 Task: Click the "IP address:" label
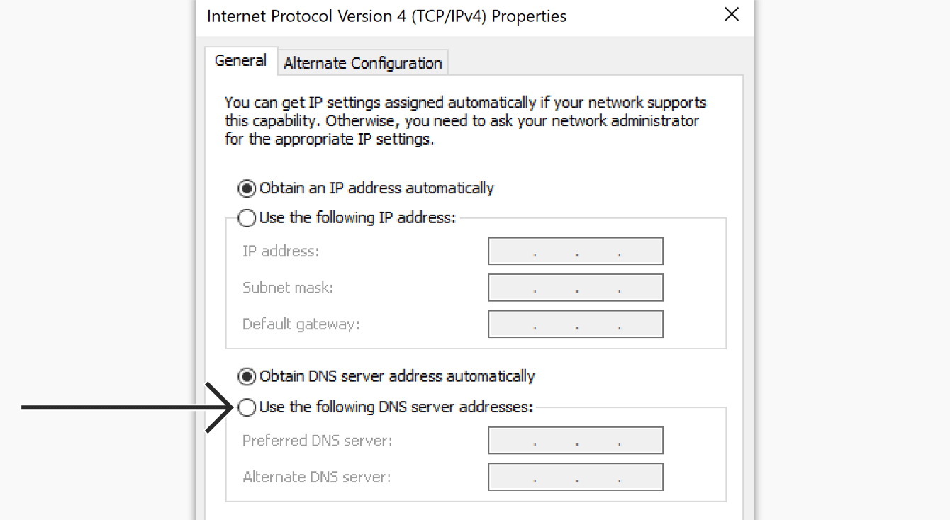click(x=281, y=251)
